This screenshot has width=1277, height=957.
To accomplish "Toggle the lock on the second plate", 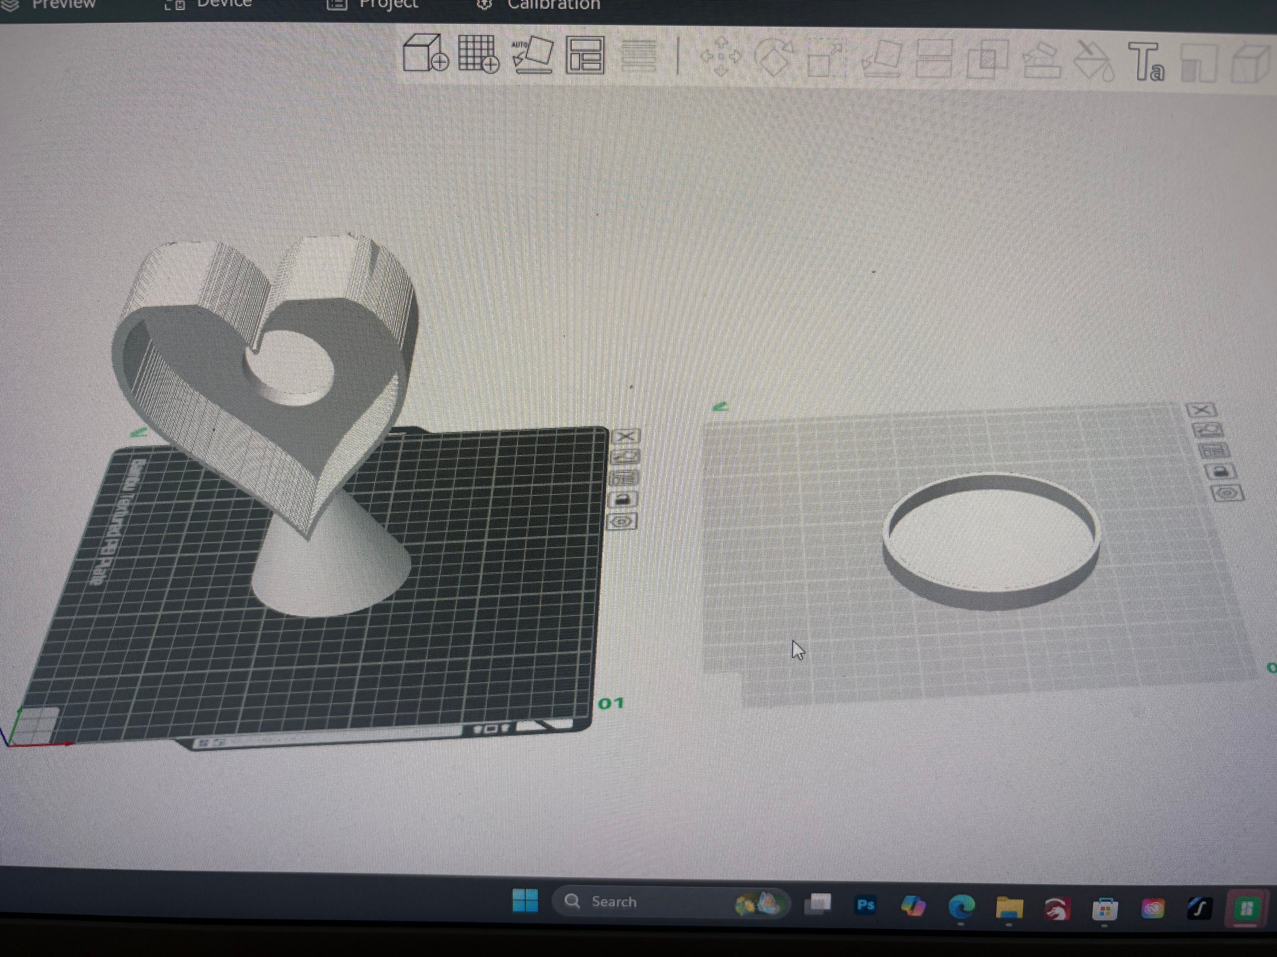I will 1220,472.
